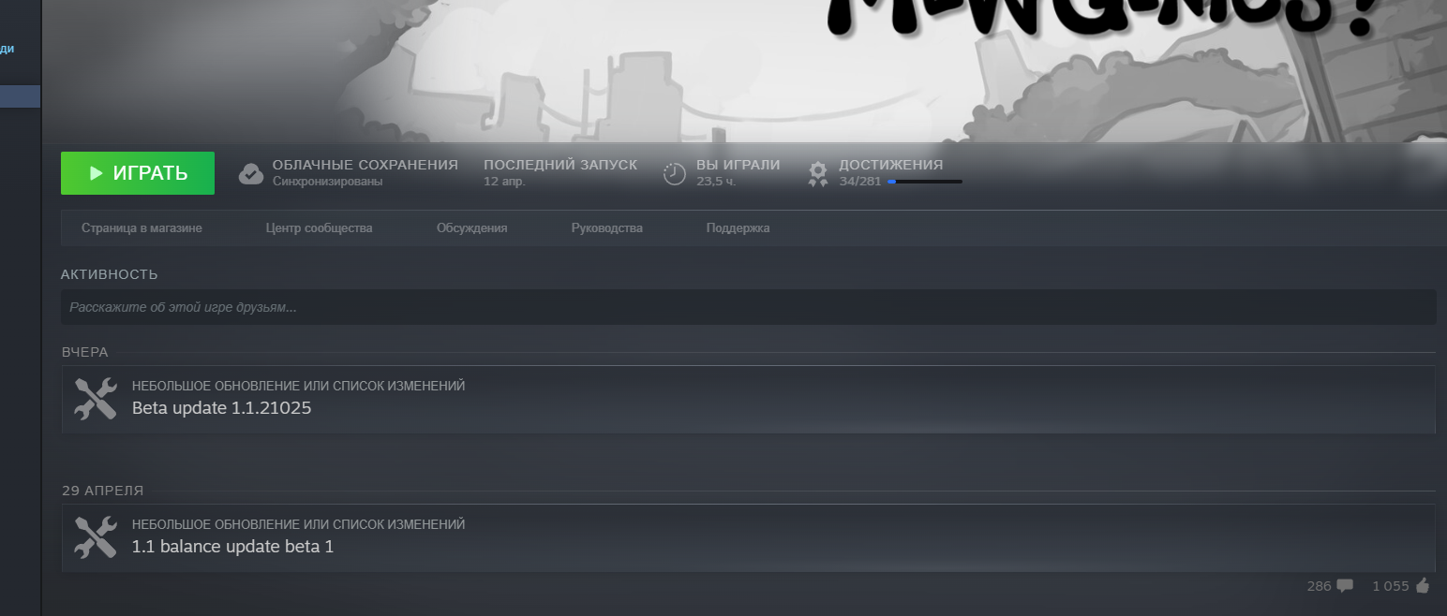Select the highlighted game row in the left sidebar
Image resolution: width=1447 pixels, height=616 pixels.
[20, 96]
